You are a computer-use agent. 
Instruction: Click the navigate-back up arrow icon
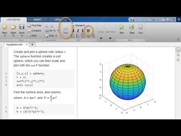click(47, 26)
